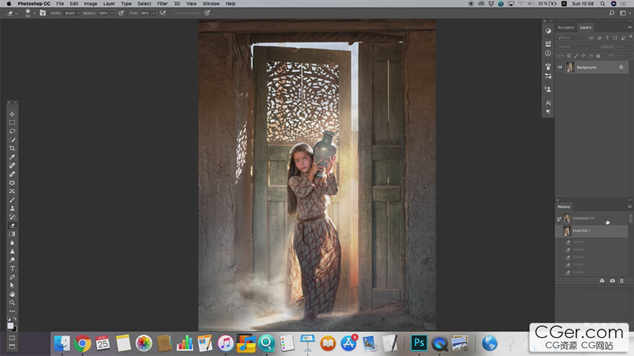
Task: Toggle the Background layer lock icon
Action: 621,67
